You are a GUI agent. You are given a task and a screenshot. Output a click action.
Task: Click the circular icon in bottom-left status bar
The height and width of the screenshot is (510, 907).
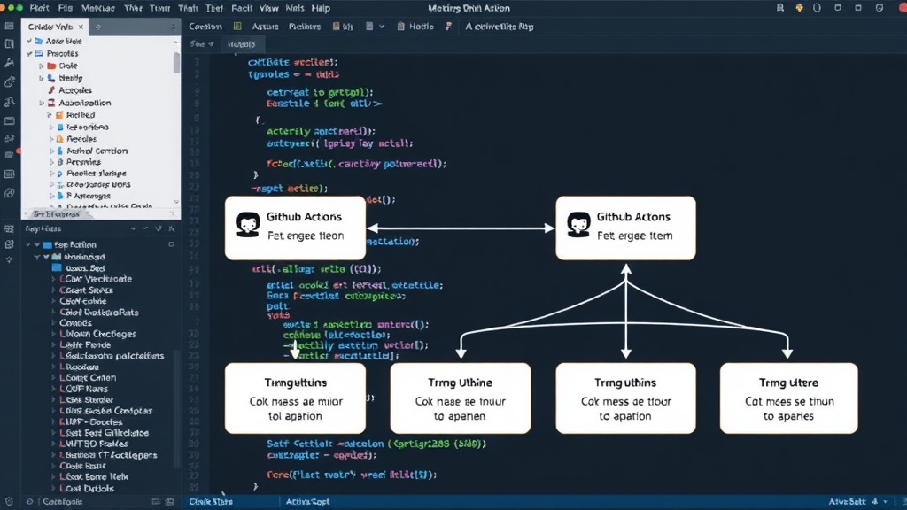point(9,502)
